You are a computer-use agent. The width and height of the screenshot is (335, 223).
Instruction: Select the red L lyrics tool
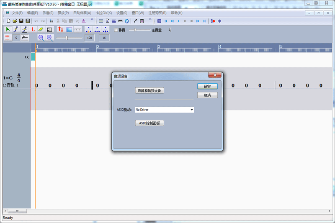[x=33, y=29]
